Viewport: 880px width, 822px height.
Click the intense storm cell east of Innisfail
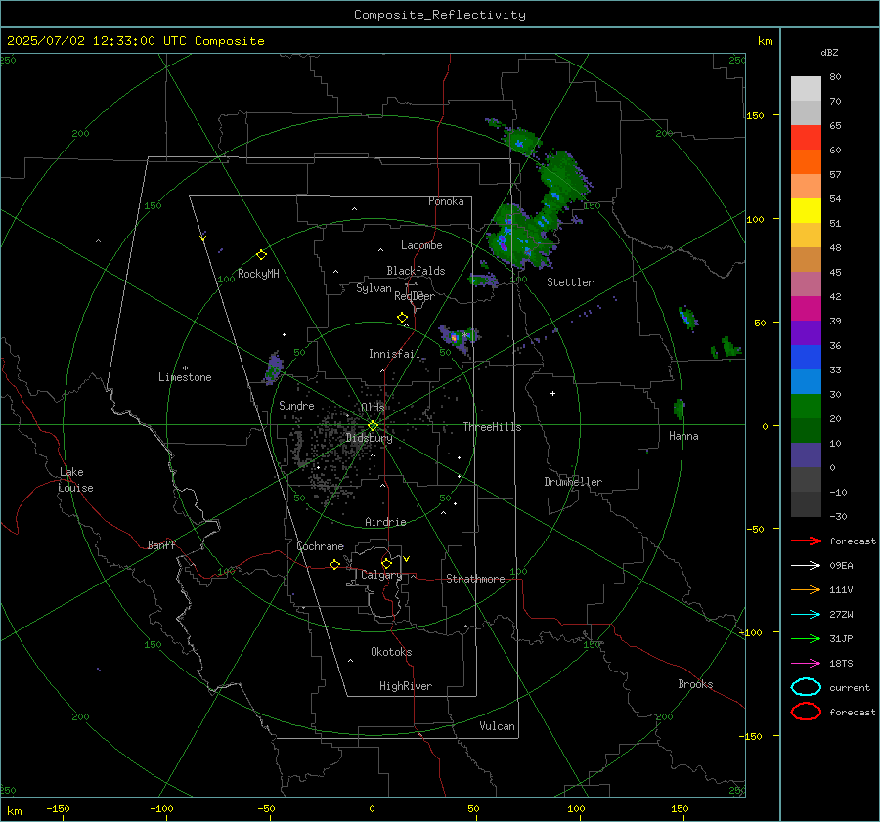pyautogui.click(x=455, y=338)
